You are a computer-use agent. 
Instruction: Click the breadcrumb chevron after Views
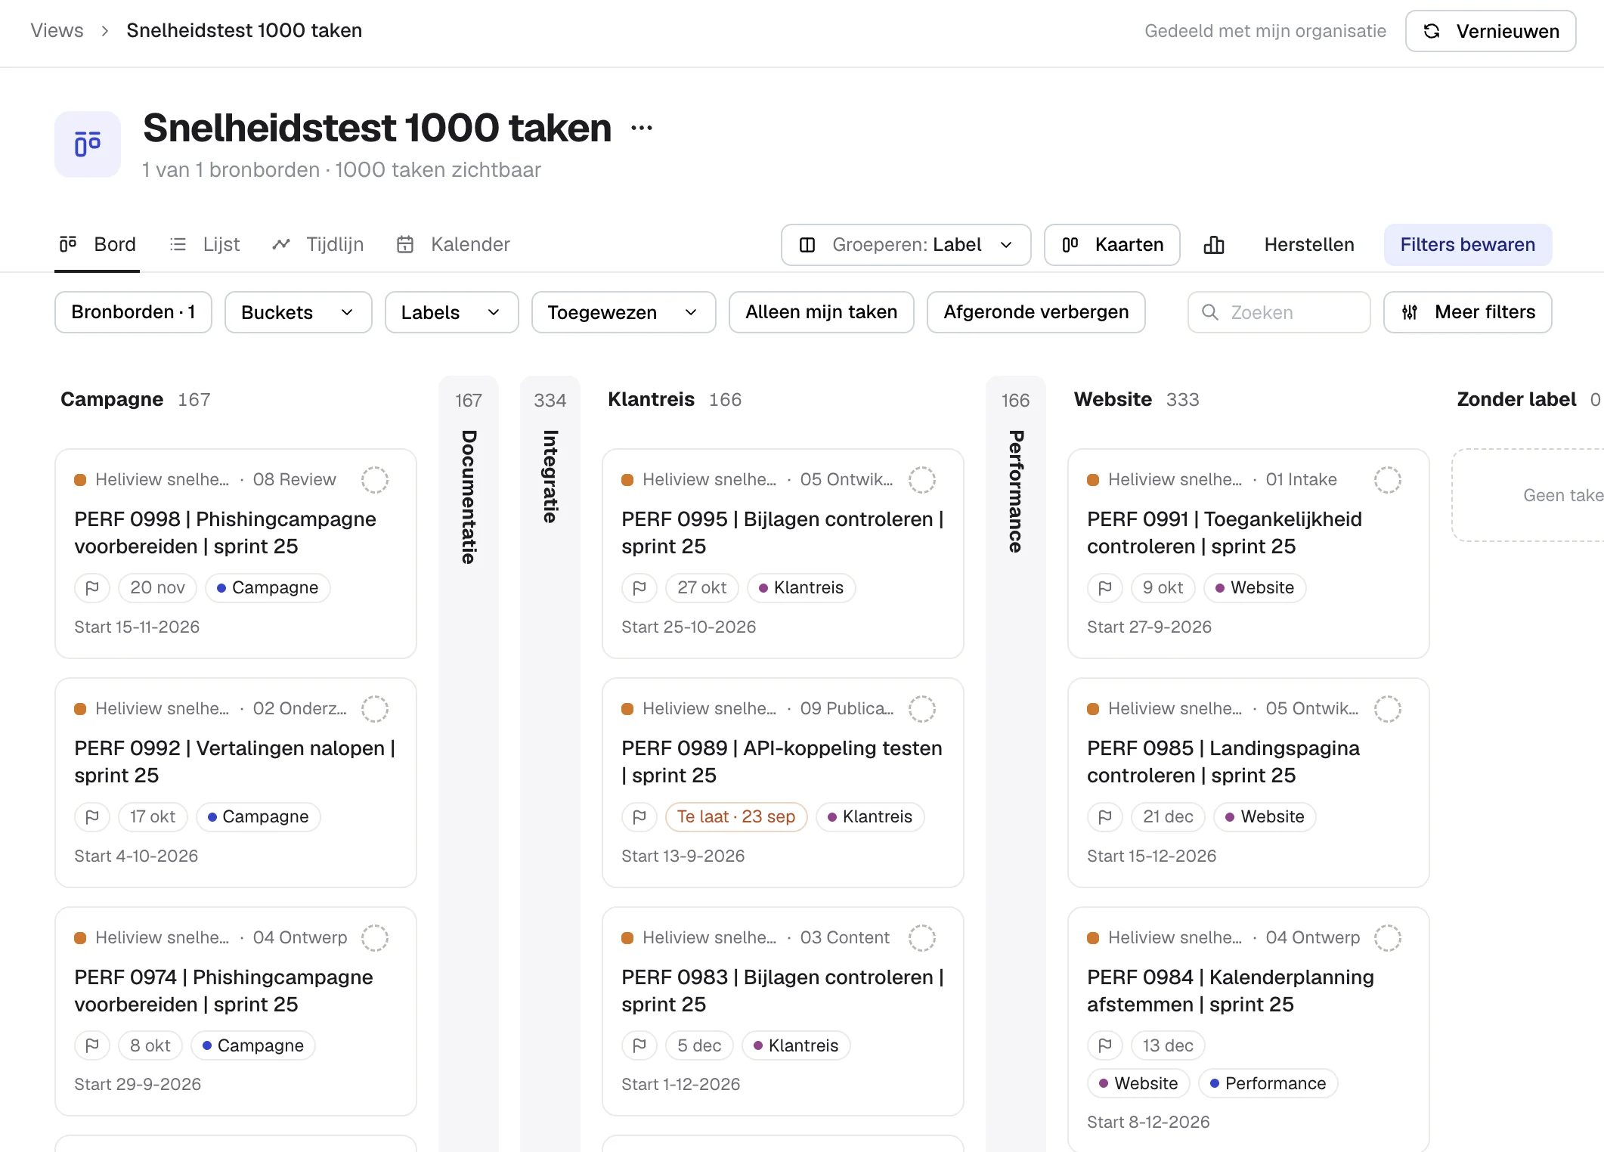pos(105,31)
